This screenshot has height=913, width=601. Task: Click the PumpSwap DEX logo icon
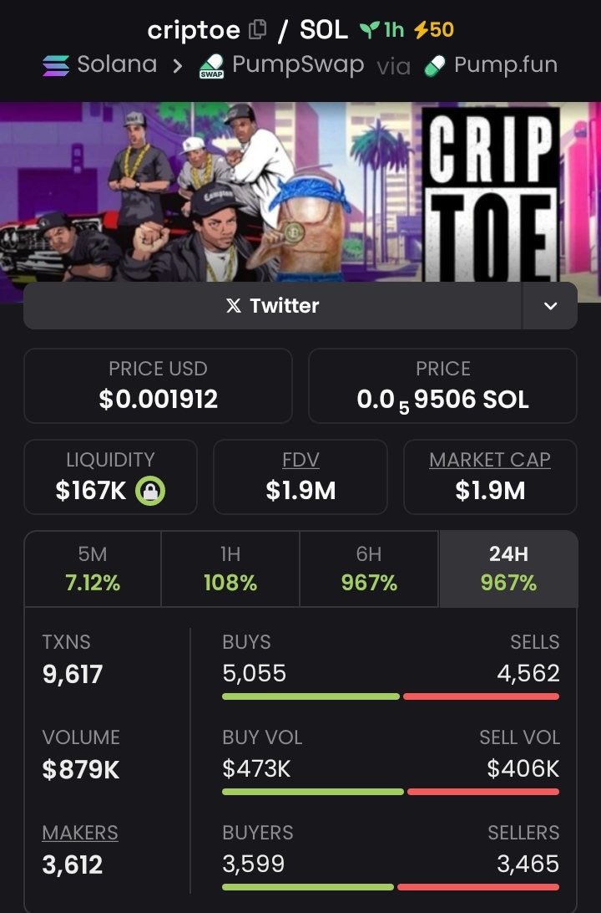pos(211,66)
